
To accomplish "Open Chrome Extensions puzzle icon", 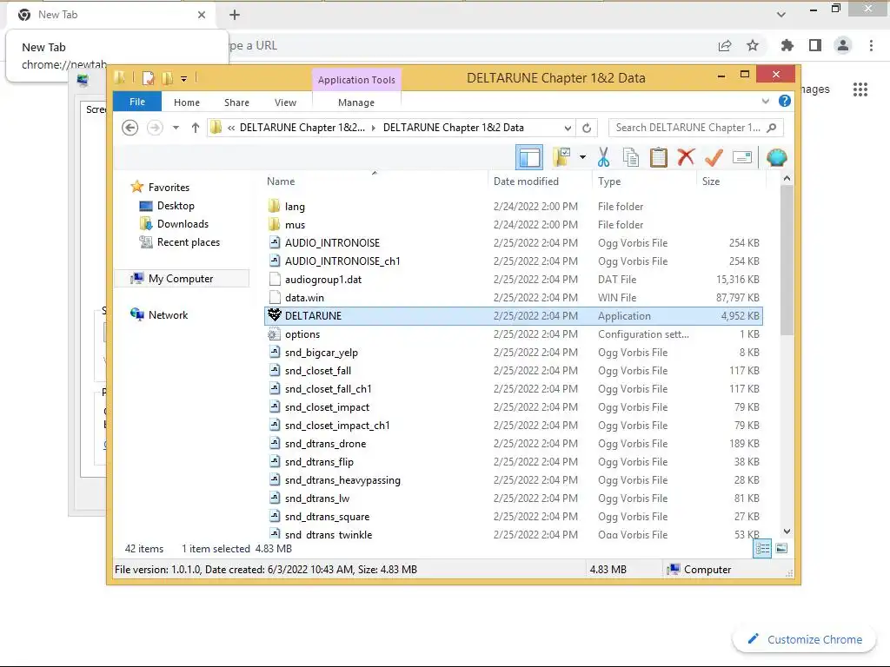I will coord(787,45).
